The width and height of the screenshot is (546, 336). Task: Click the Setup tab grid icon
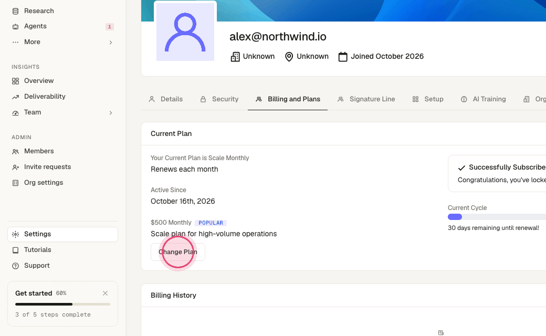(x=415, y=100)
